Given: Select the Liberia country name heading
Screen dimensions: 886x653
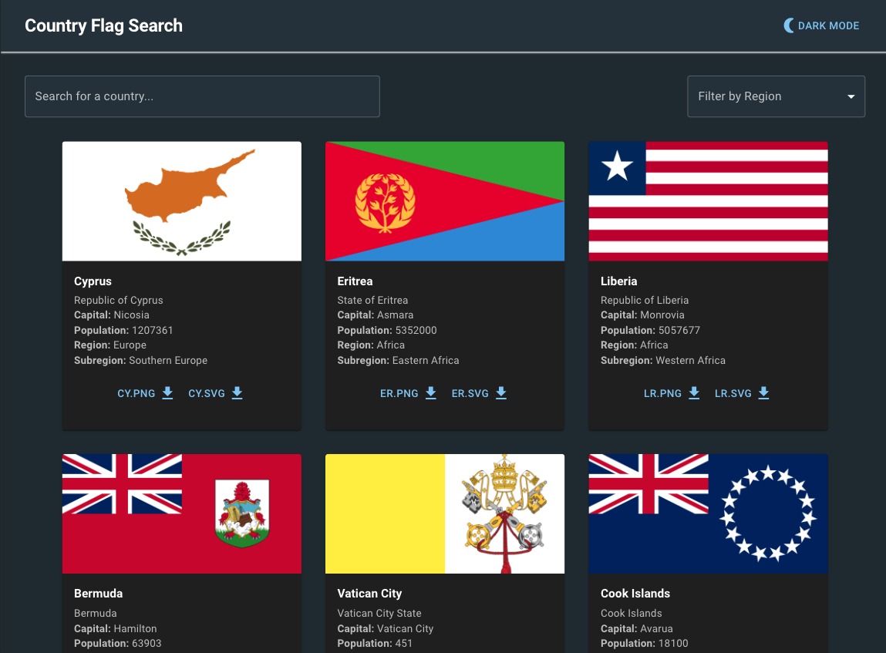Looking at the screenshot, I should 618,281.
